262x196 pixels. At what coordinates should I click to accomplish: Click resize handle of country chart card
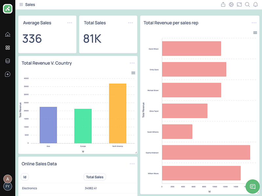(136, 152)
